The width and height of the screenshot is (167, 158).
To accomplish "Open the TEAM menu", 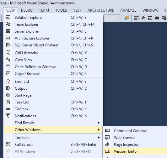I will tap(44, 10).
